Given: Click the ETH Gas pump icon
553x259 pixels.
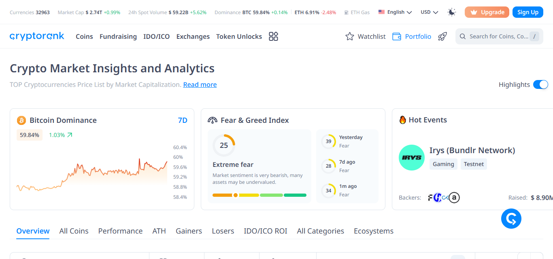Looking at the screenshot, I should pos(346,13).
